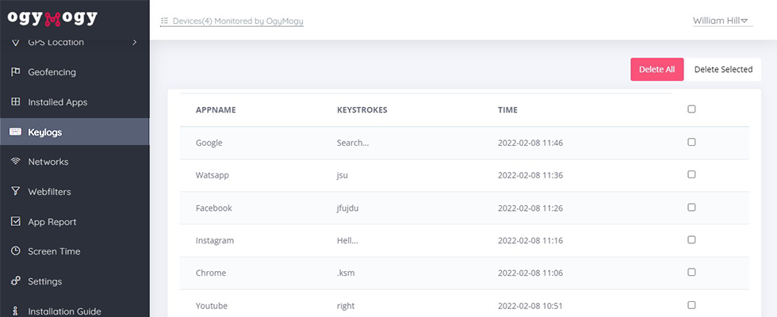
Task: Click the Keylogs keyboard icon
Action: (x=15, y=132)
